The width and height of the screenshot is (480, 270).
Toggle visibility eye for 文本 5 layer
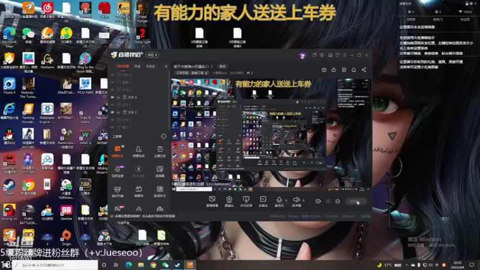[x=112, y=89]
